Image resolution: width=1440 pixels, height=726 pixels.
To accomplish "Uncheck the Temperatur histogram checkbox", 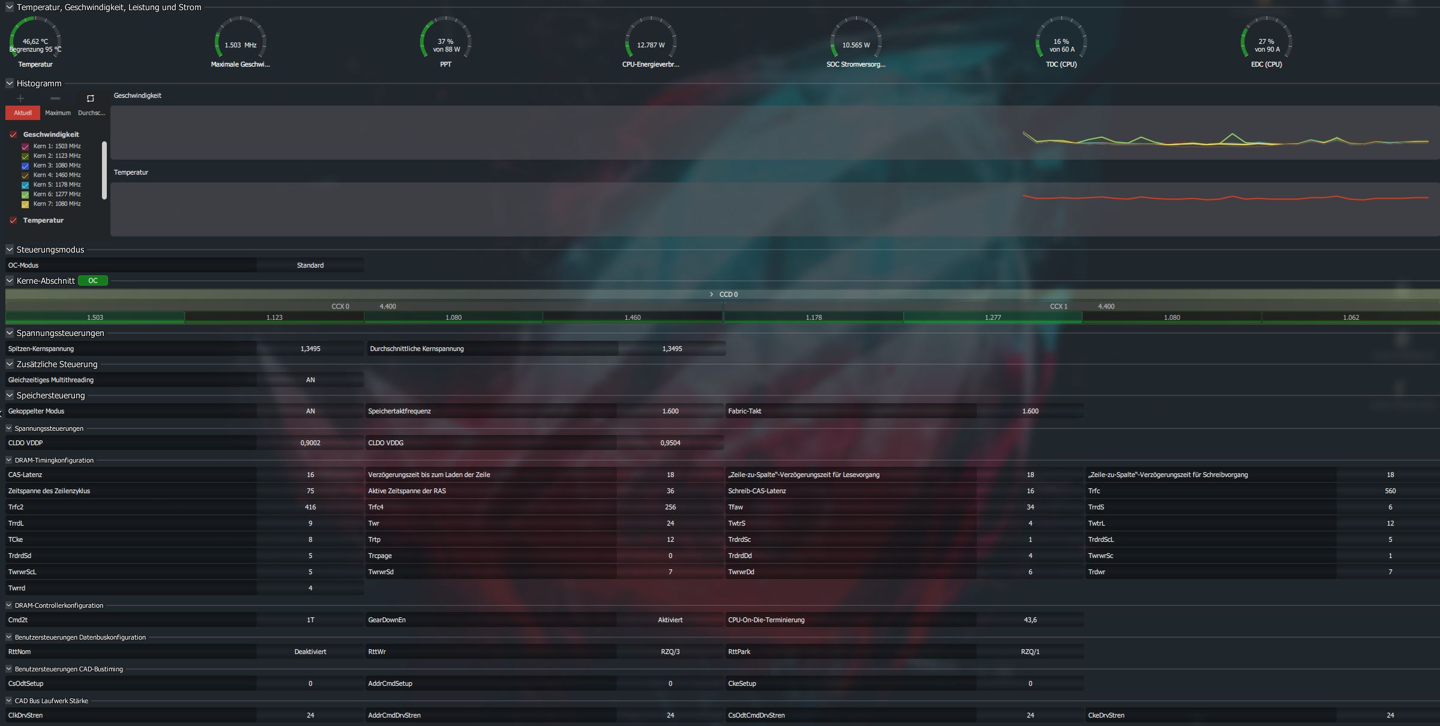I will 13,220.
